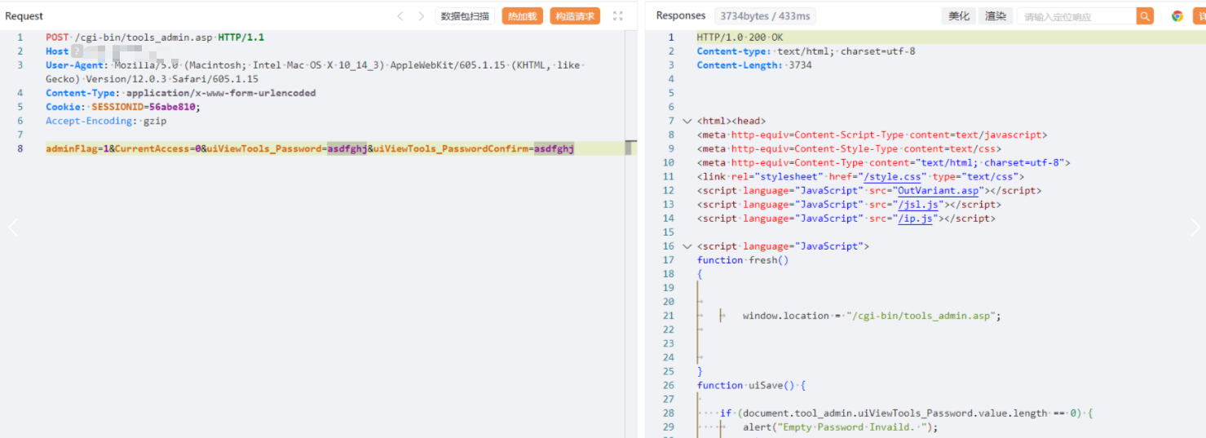
Task: Open the /jsl.js link
Action: point(920,204)
